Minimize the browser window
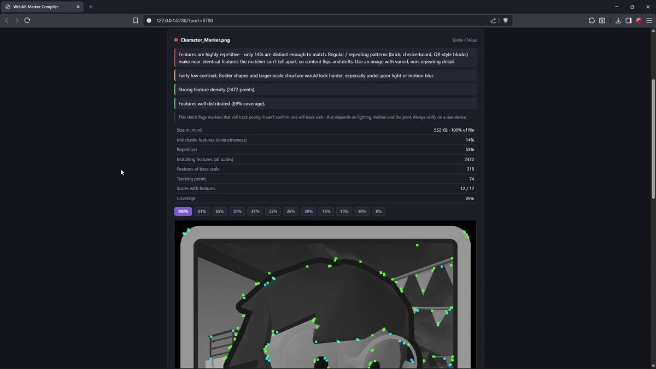 click(x=617, y=7)
